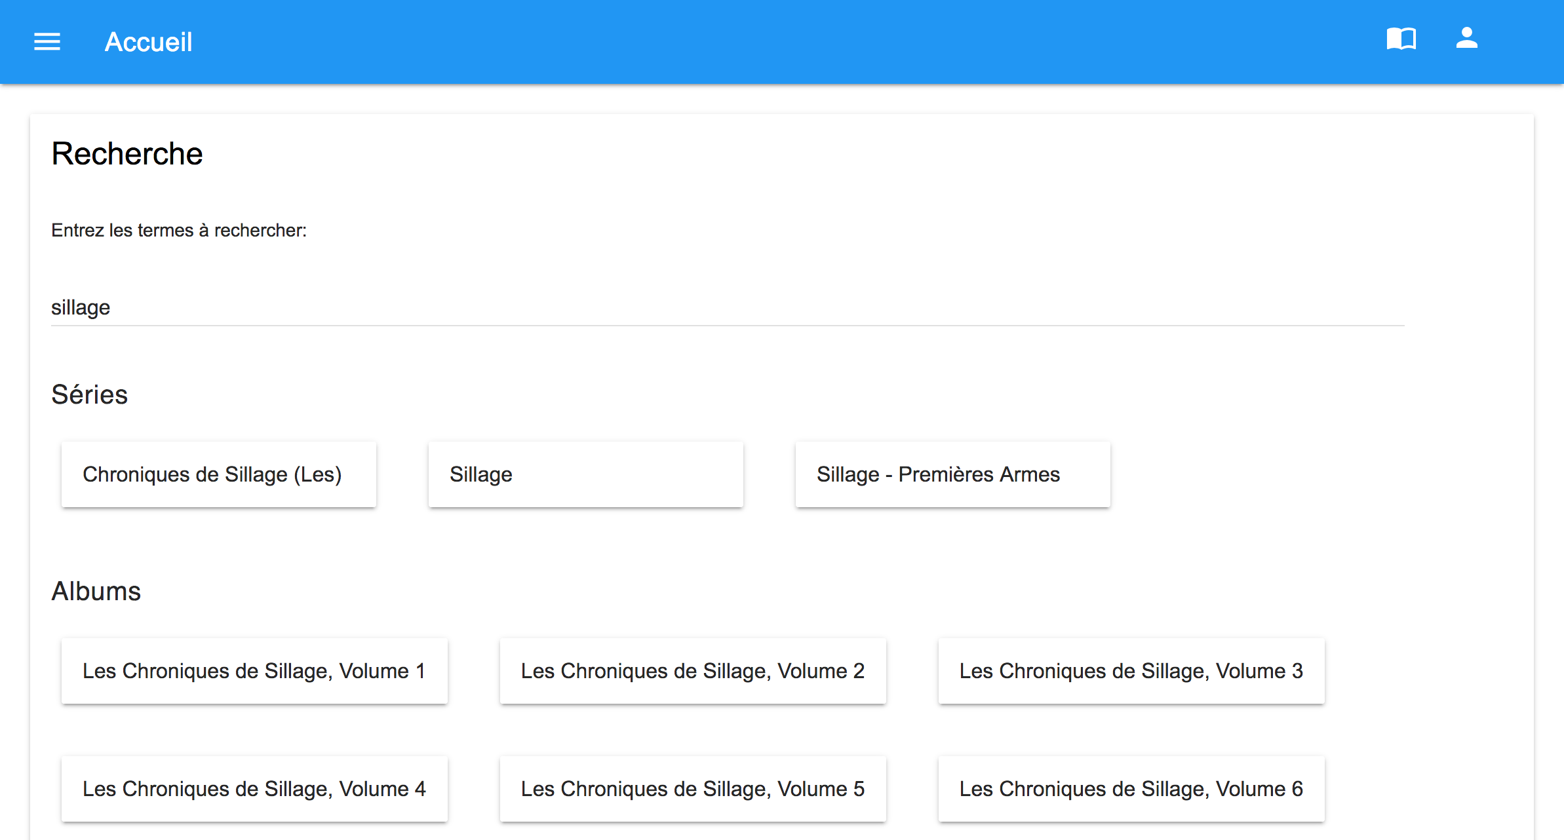Open the Chroniques de Sillage (Les) series
Screen dimensions: 1564x840
coord(219,474)
